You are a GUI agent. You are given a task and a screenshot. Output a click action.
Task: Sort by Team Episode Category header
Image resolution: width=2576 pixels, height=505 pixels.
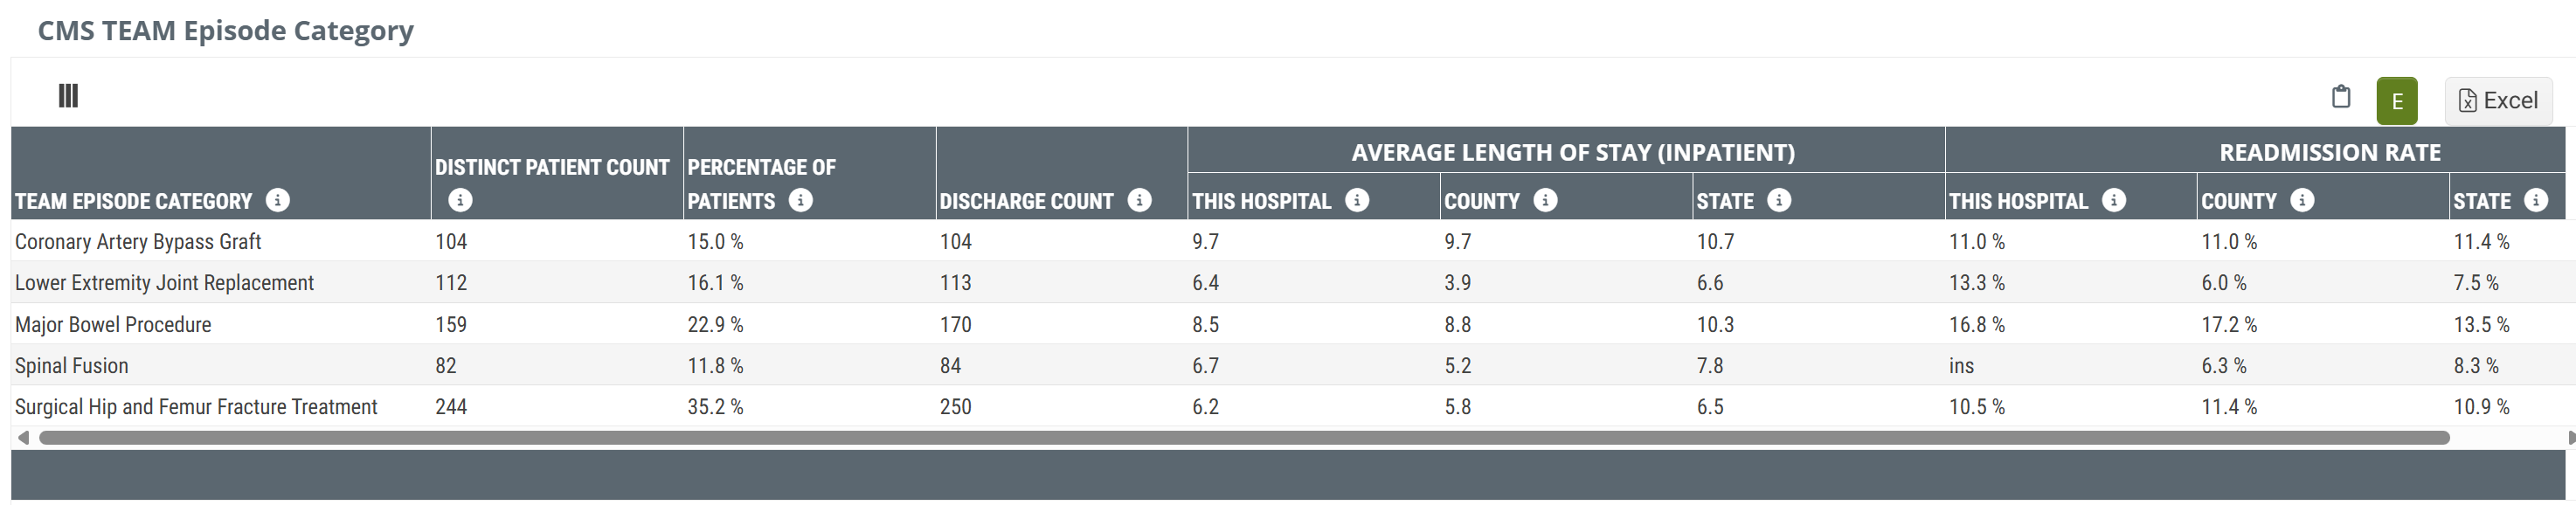[x=133, y=201]
